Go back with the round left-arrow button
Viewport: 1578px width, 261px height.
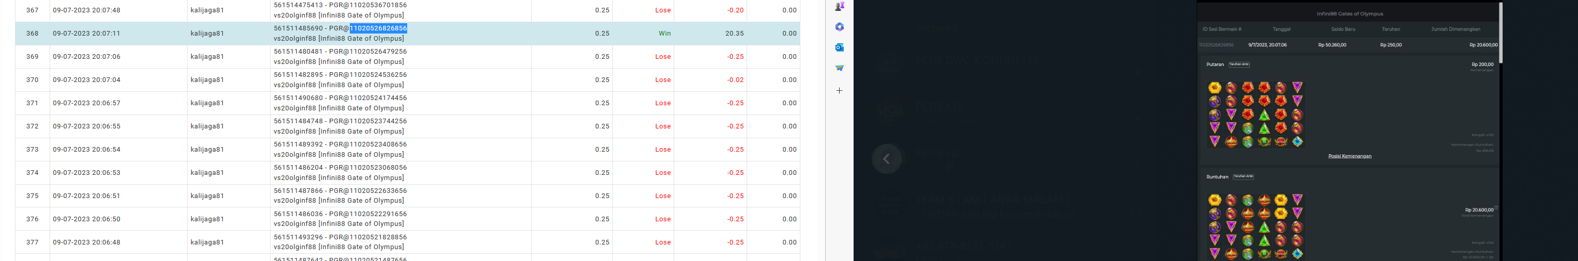coord(887,159)
